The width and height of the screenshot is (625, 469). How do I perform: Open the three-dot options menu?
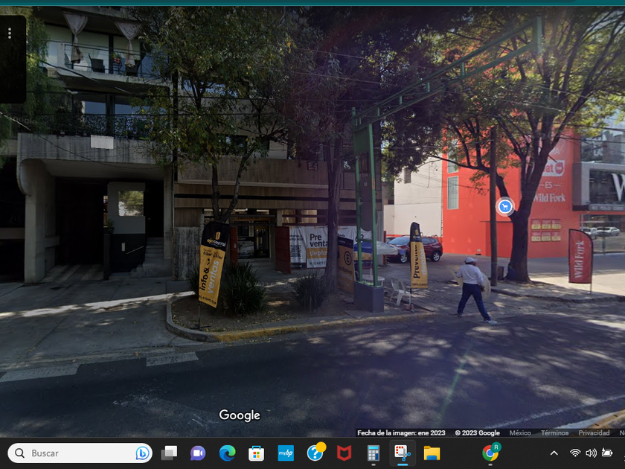[x=10, y=33]
